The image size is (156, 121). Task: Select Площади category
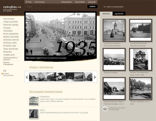pyautogui.click(x=7, y=28)
